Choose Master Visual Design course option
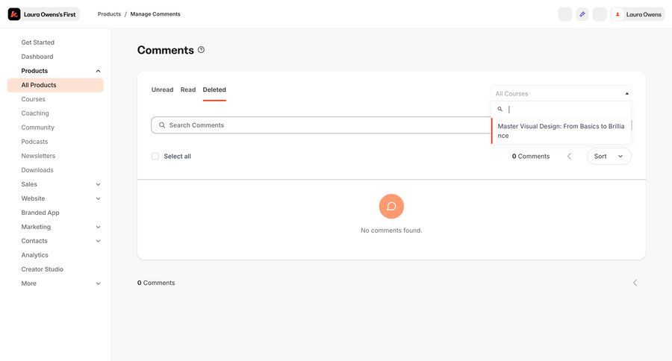This screenshot has height=361, width=672. click(561, 131)
